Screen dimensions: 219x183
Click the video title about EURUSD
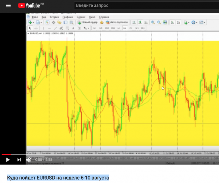click(x=58, y=177)
